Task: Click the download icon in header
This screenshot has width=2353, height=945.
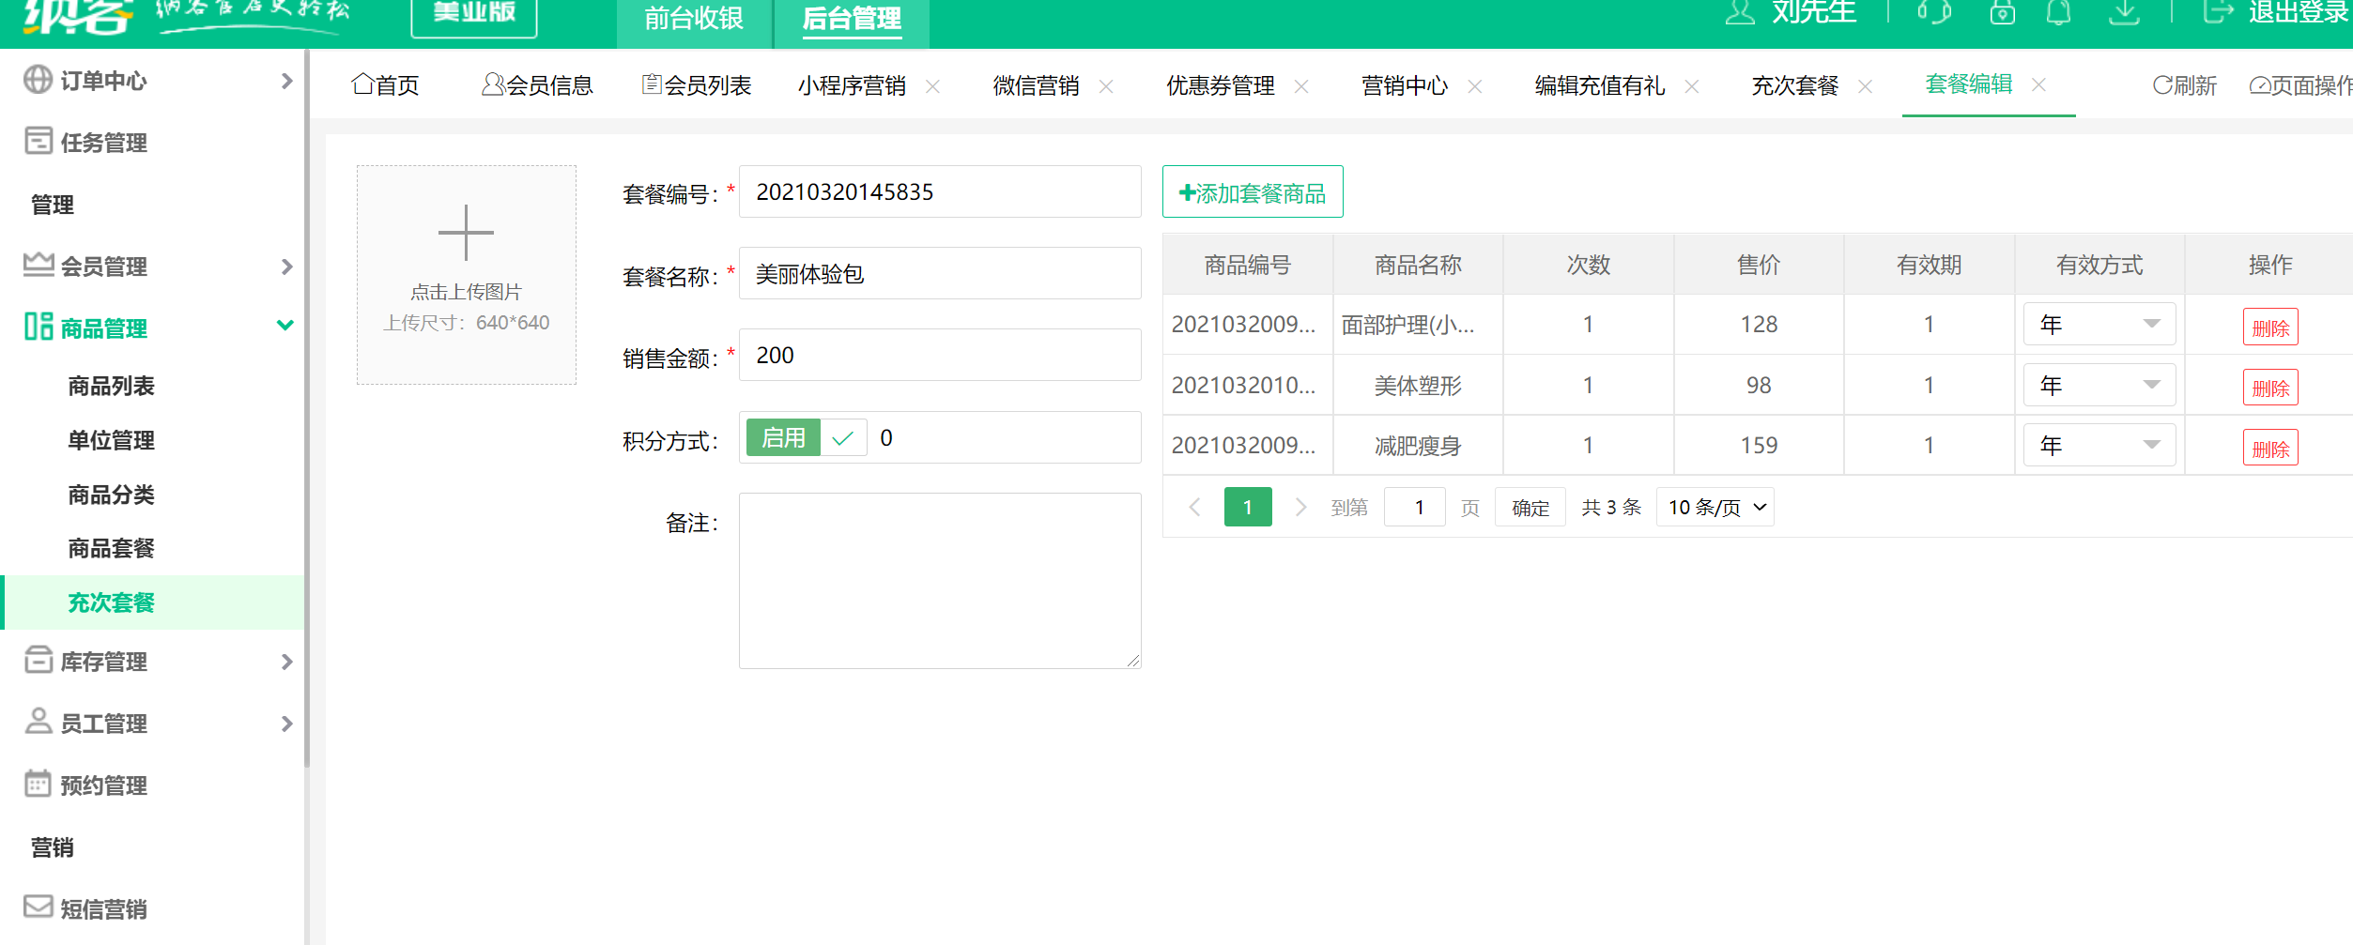Action: [2124, 12]
